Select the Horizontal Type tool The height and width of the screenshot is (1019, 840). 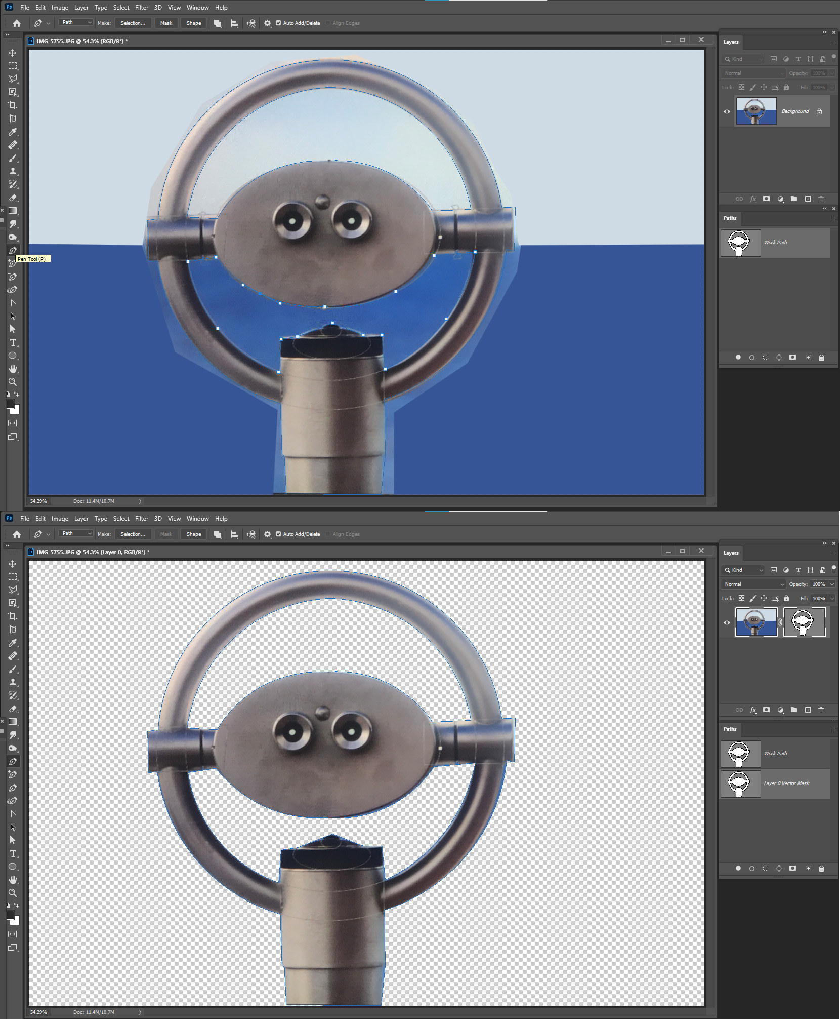point(13,342)
